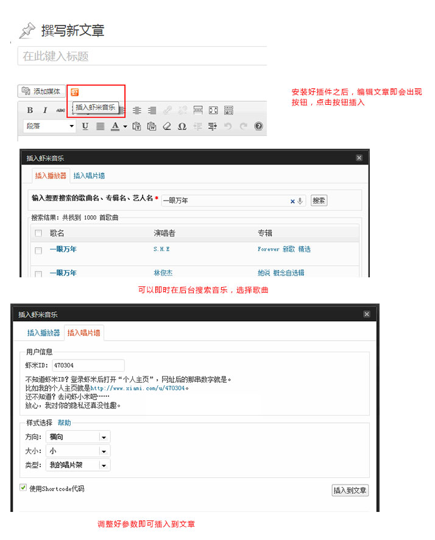Click the undo arrow
This screenshot has height=540, width=435.
click(228, 126)
